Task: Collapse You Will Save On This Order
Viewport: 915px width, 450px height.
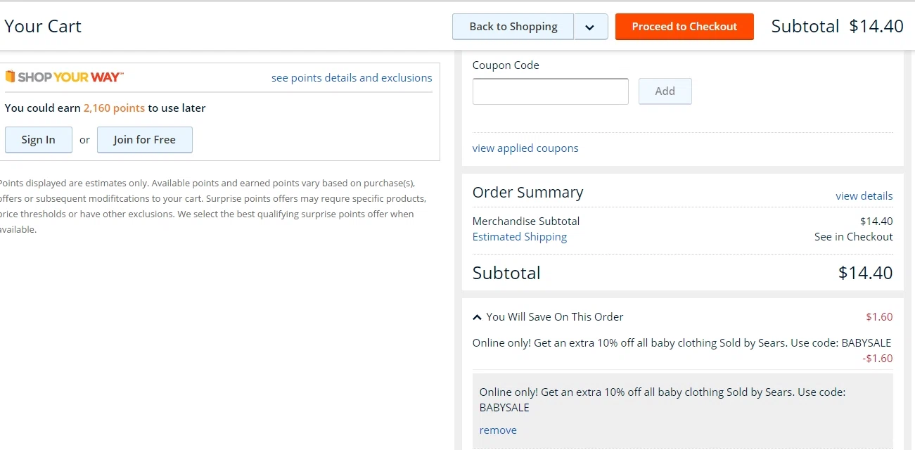Action: [548, 317]
